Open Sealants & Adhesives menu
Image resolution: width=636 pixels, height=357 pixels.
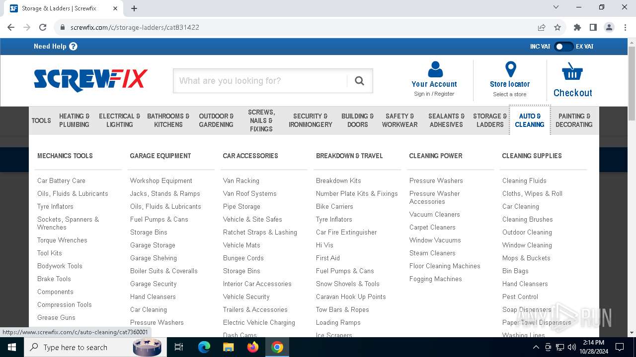tap(446, 120)
